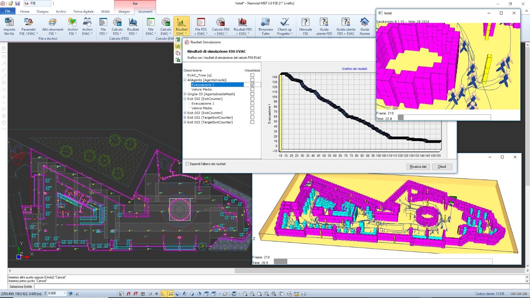Click the Ricarica dati button
The image size is (530, 298).
click(x=418, y=167)
